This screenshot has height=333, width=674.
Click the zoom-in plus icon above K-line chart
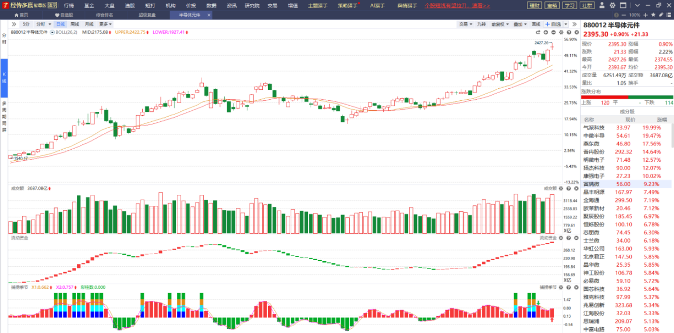546,32
